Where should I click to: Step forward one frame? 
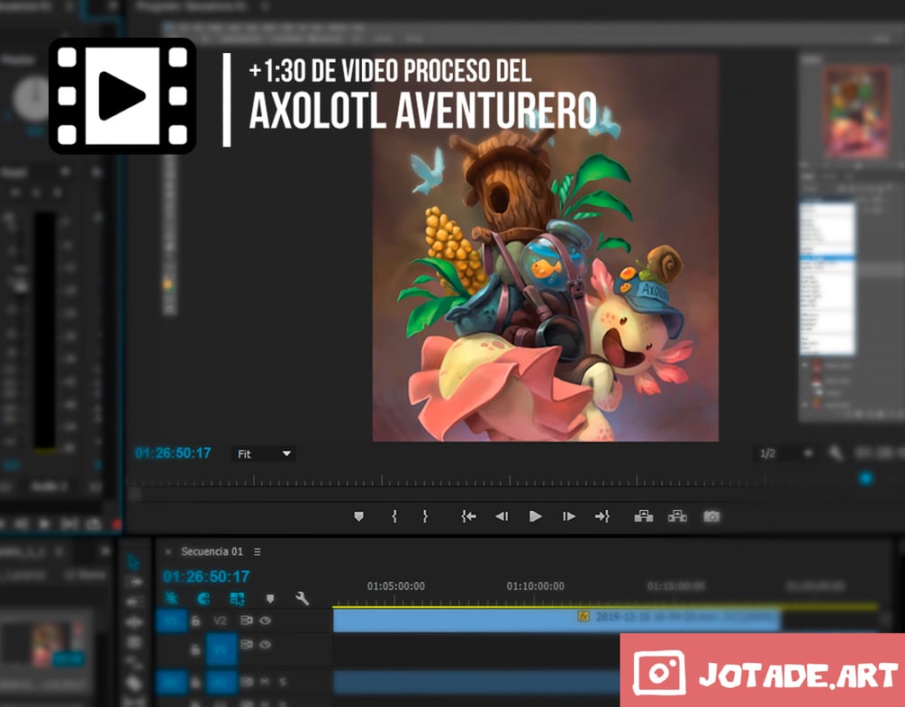pos(568,516)
